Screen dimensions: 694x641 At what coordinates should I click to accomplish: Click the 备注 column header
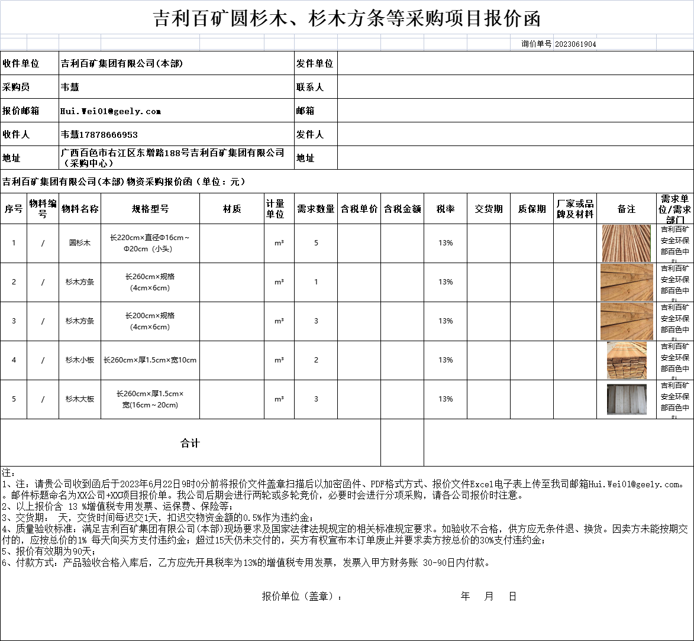(627, 209)
